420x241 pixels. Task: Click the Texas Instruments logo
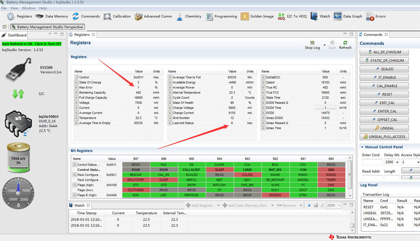point(350,237)
